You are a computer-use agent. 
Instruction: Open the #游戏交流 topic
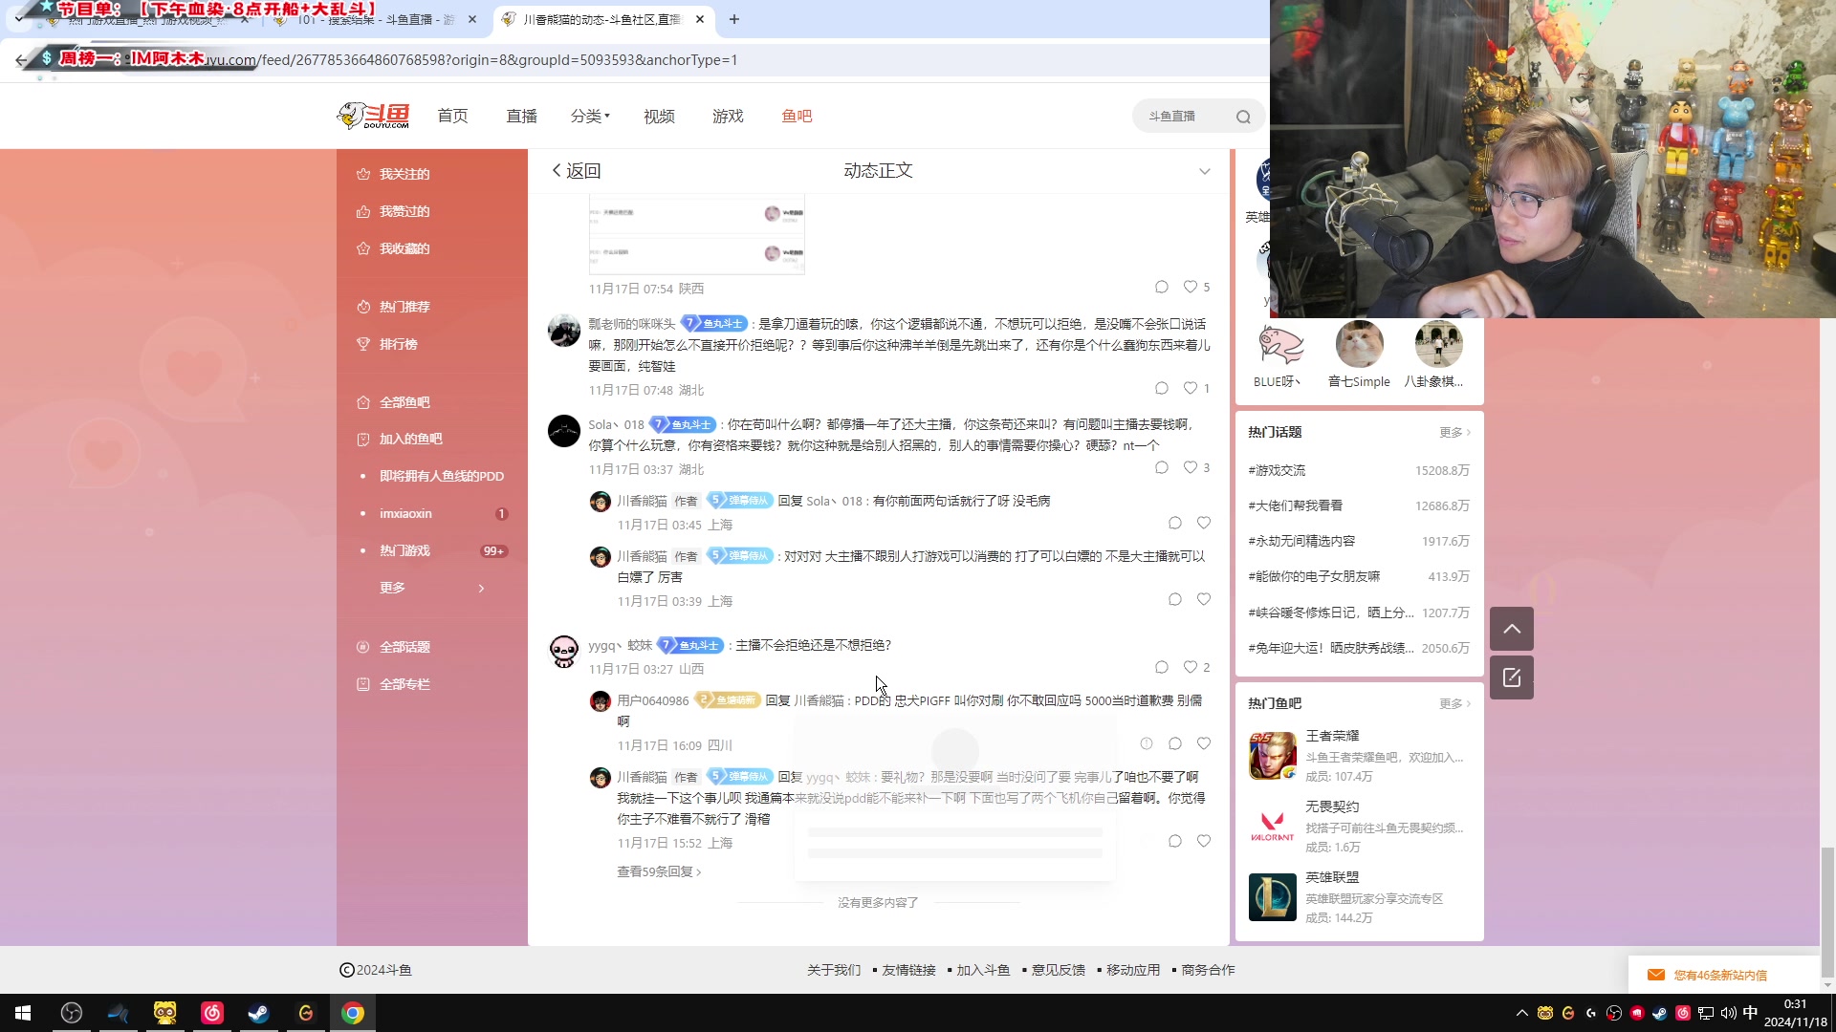tap(1277, 470)
